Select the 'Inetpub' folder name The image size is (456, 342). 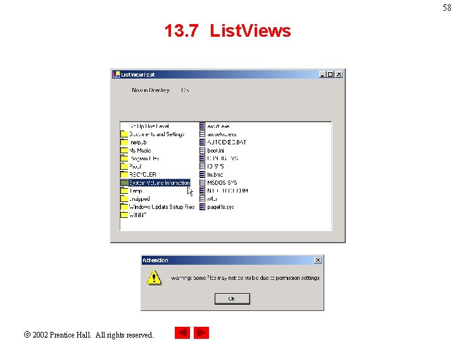pos(138,142)
